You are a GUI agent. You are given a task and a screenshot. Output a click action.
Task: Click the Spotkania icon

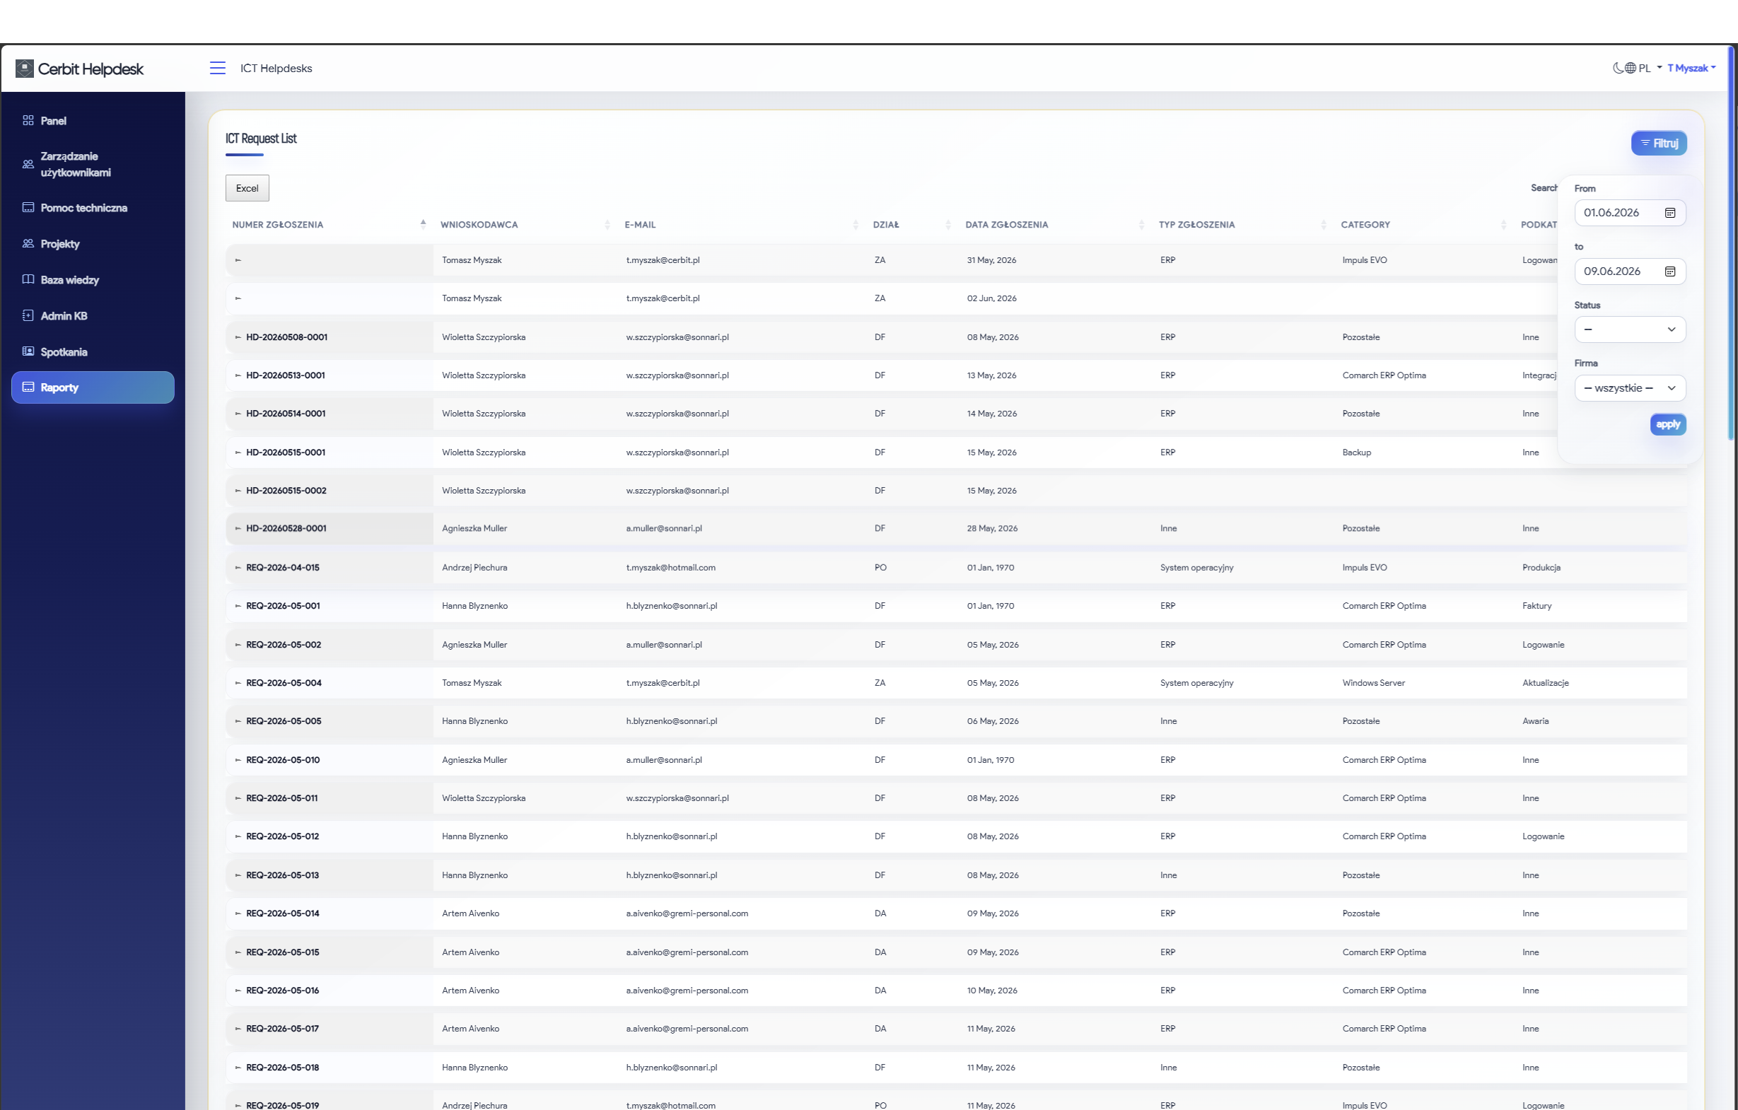28,351
